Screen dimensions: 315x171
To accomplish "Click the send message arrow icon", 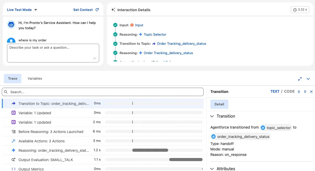I will point(95,58).
